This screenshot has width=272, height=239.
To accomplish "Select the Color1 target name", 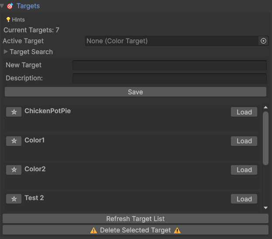I will point(34,140).
